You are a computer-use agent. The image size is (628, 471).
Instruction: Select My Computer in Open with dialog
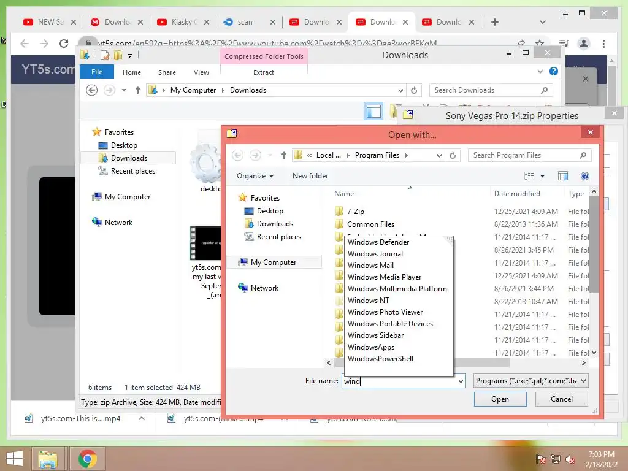tap(273, 262)
